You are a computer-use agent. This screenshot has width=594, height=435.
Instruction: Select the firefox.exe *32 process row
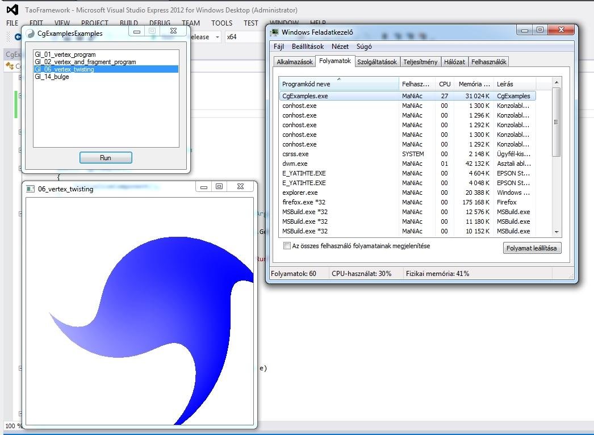(x=408, y=202)
